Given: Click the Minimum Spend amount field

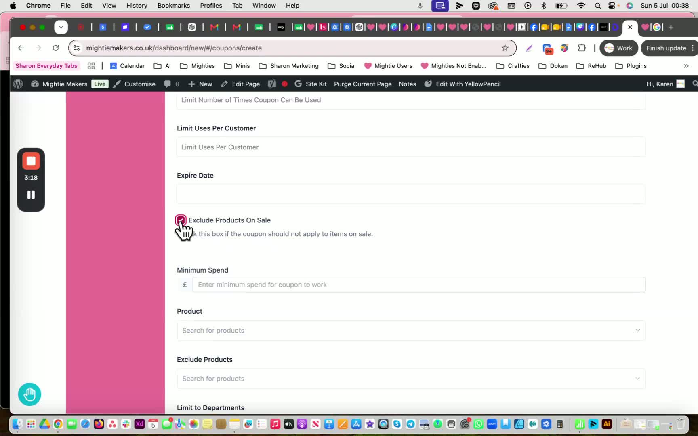Looking at the screenshot, I should pyautogui.click(x=419, y=285).
